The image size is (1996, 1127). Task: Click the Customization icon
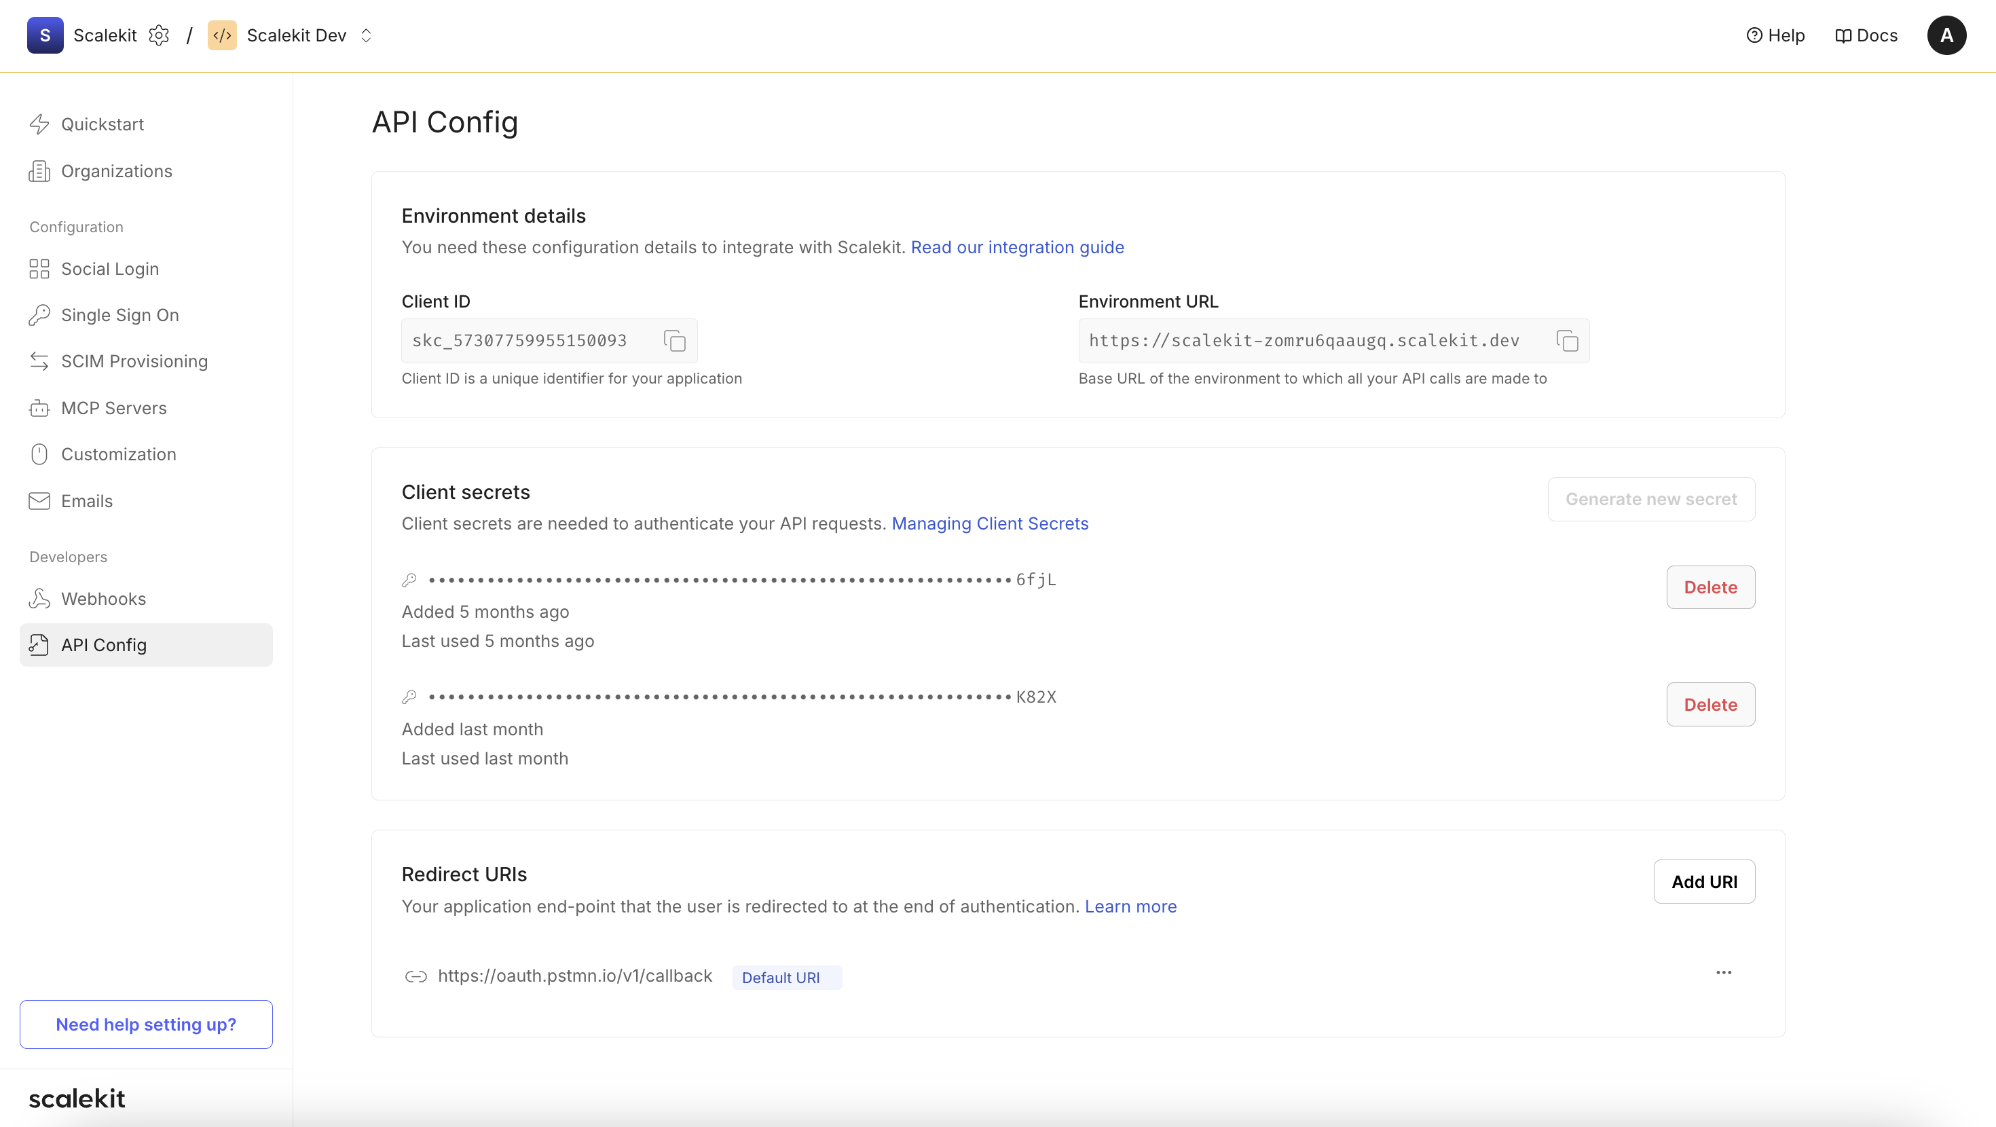point(39,454)
